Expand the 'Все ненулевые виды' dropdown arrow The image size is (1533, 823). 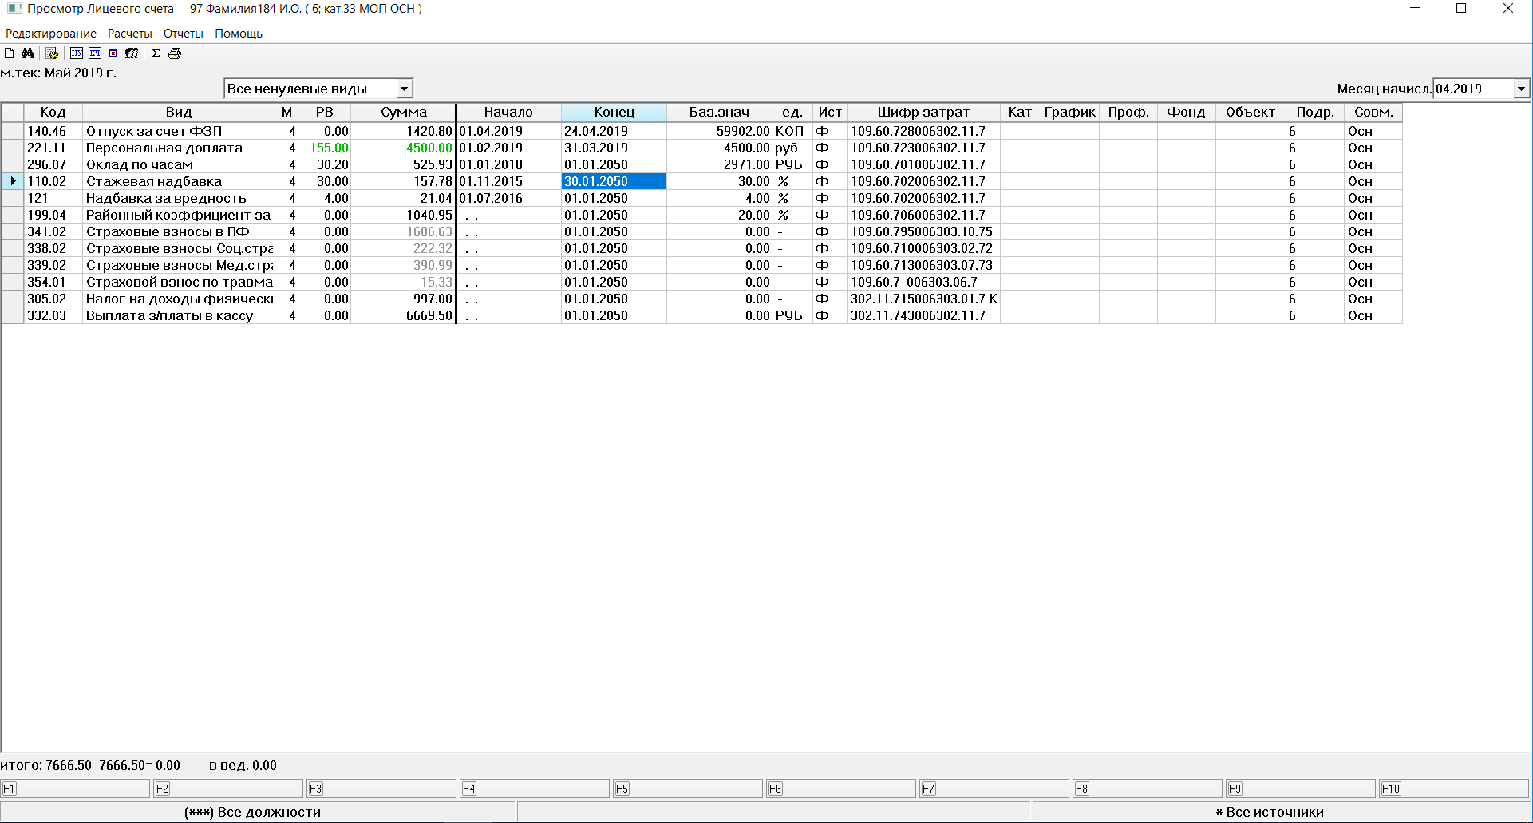point(405,89)
